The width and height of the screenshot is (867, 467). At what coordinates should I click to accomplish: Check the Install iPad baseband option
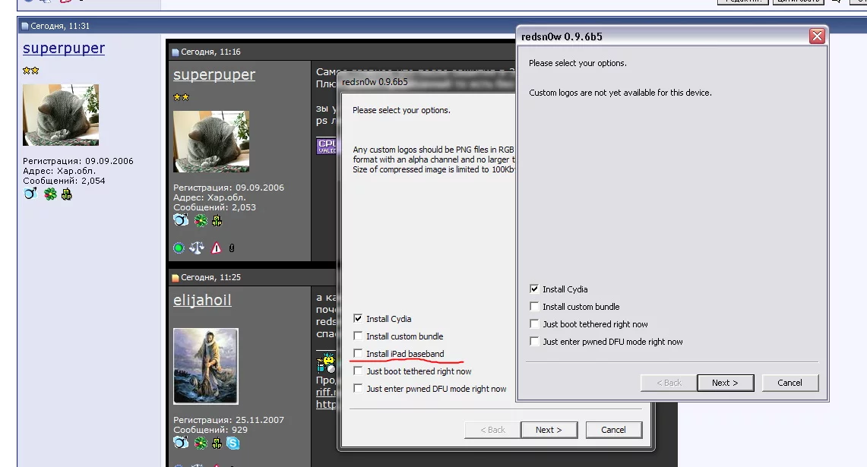pos(358,353)
